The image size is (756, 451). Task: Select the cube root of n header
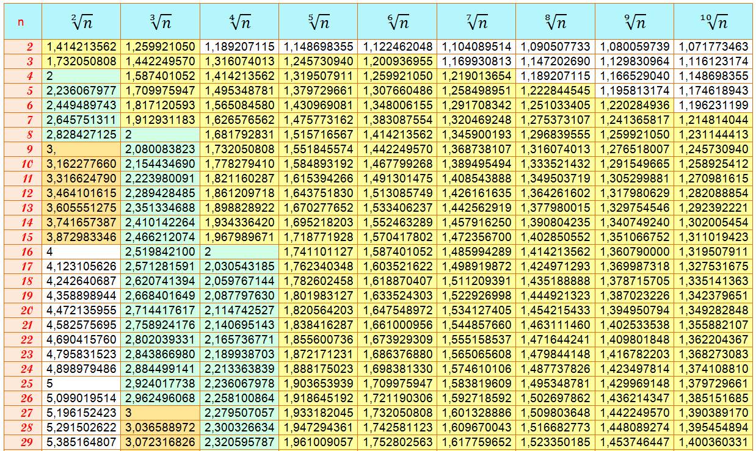(160, 23)
